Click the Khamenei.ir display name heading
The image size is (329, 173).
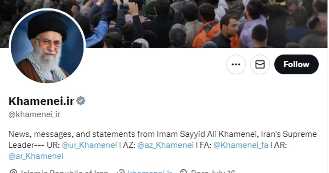click(x=41, y=101)
